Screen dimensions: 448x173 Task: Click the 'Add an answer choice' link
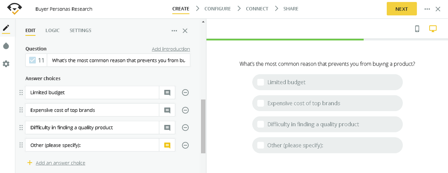click(x=60, y=163)
